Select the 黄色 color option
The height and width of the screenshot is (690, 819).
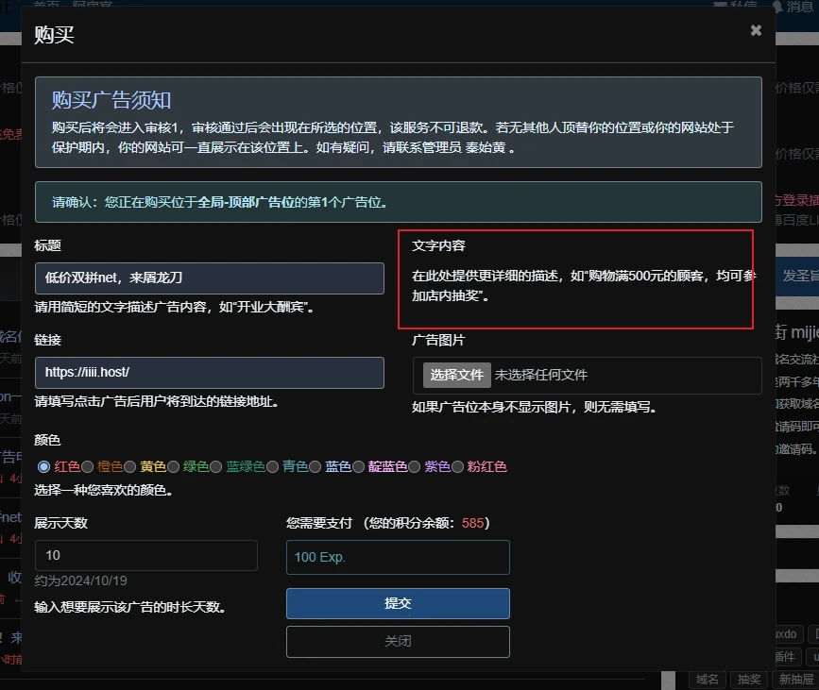pyautogui.click(x=130, y=465)
